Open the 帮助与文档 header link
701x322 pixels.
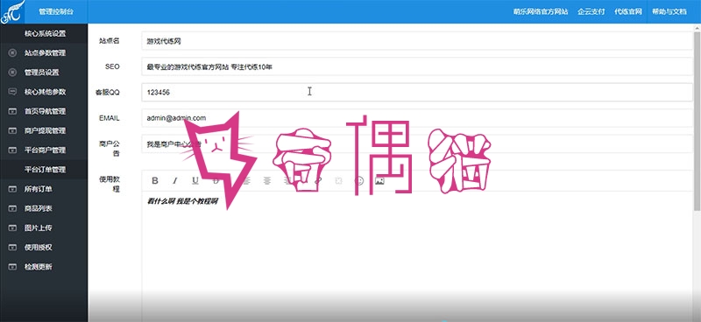point(669,12)
